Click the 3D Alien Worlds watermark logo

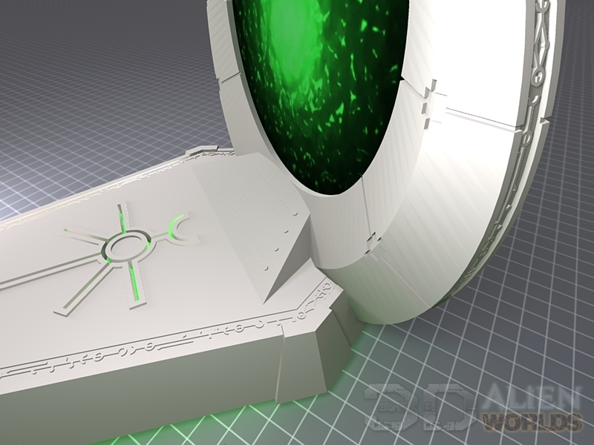tap(475, 408)
